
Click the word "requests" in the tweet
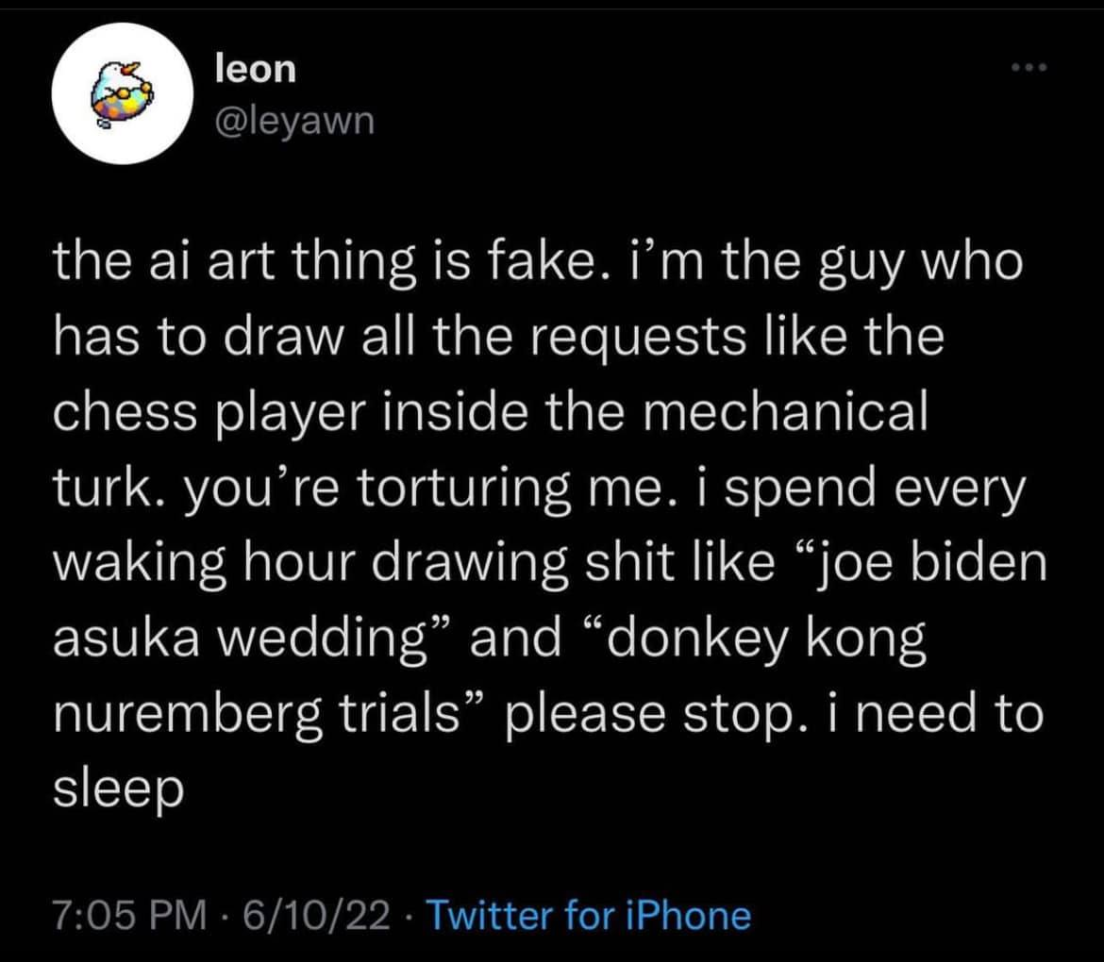coord(637,338)
